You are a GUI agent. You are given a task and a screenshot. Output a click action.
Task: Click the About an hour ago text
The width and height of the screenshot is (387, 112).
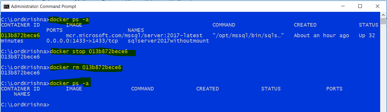[321, 35]
